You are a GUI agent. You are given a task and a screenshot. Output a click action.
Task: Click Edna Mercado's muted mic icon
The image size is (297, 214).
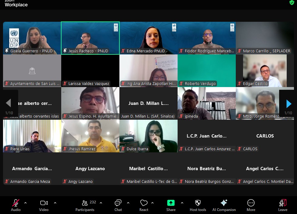tap(123, 51)
